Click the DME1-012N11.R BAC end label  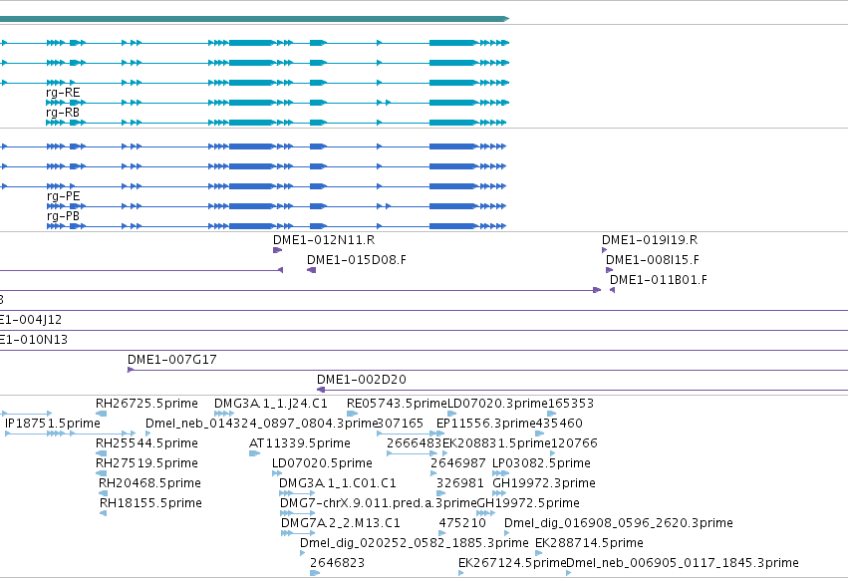[324, 240]
